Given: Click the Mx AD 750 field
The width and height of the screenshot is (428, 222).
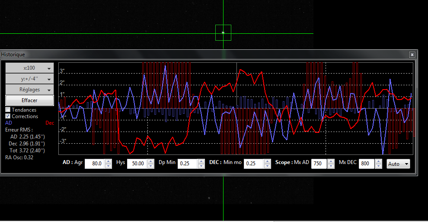Looking at the screenshot, I should (x=319, y=164).
